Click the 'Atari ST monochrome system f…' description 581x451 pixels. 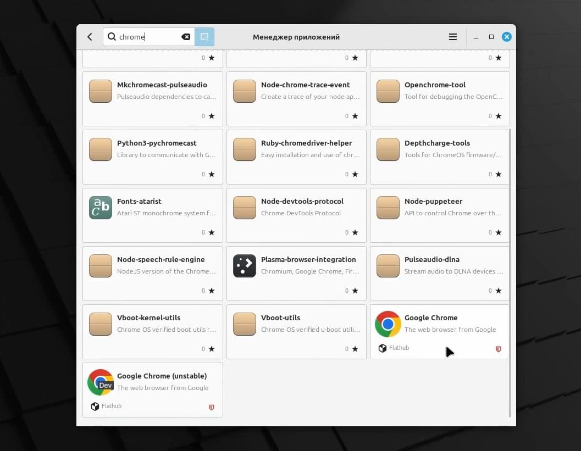[167, 213]
